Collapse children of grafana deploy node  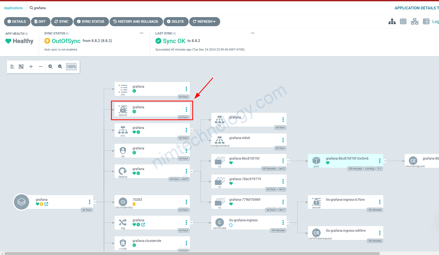point(192,171)
